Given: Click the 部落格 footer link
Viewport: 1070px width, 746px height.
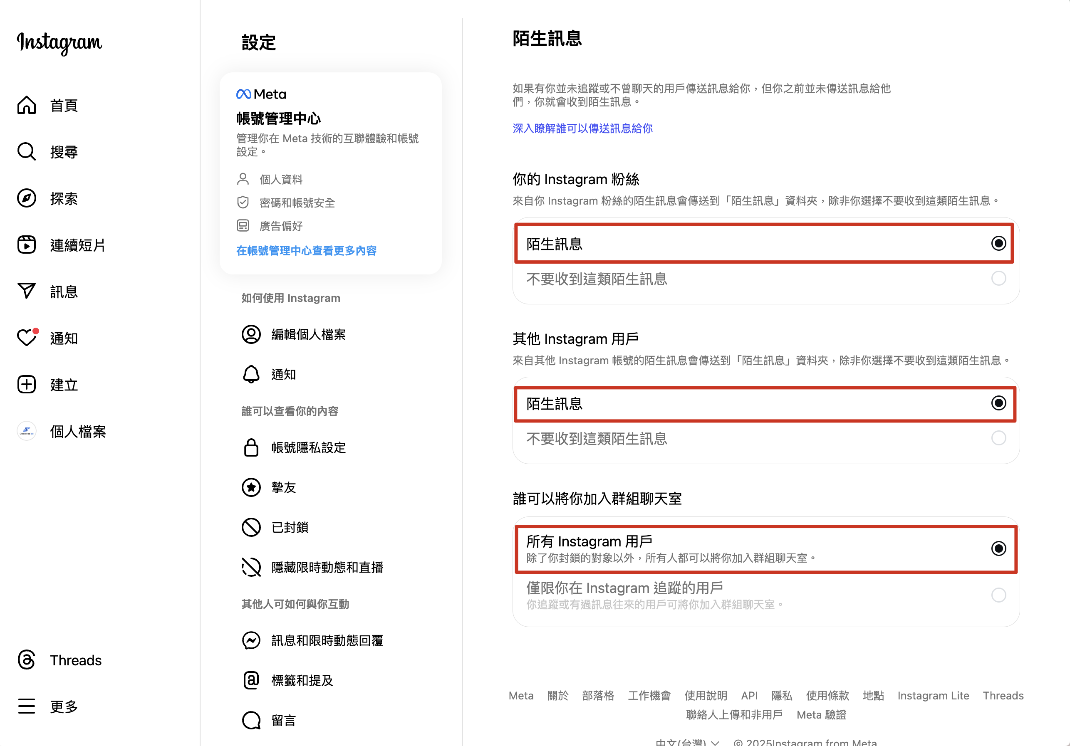Looking at the screenshot, I should coord(598,696).
